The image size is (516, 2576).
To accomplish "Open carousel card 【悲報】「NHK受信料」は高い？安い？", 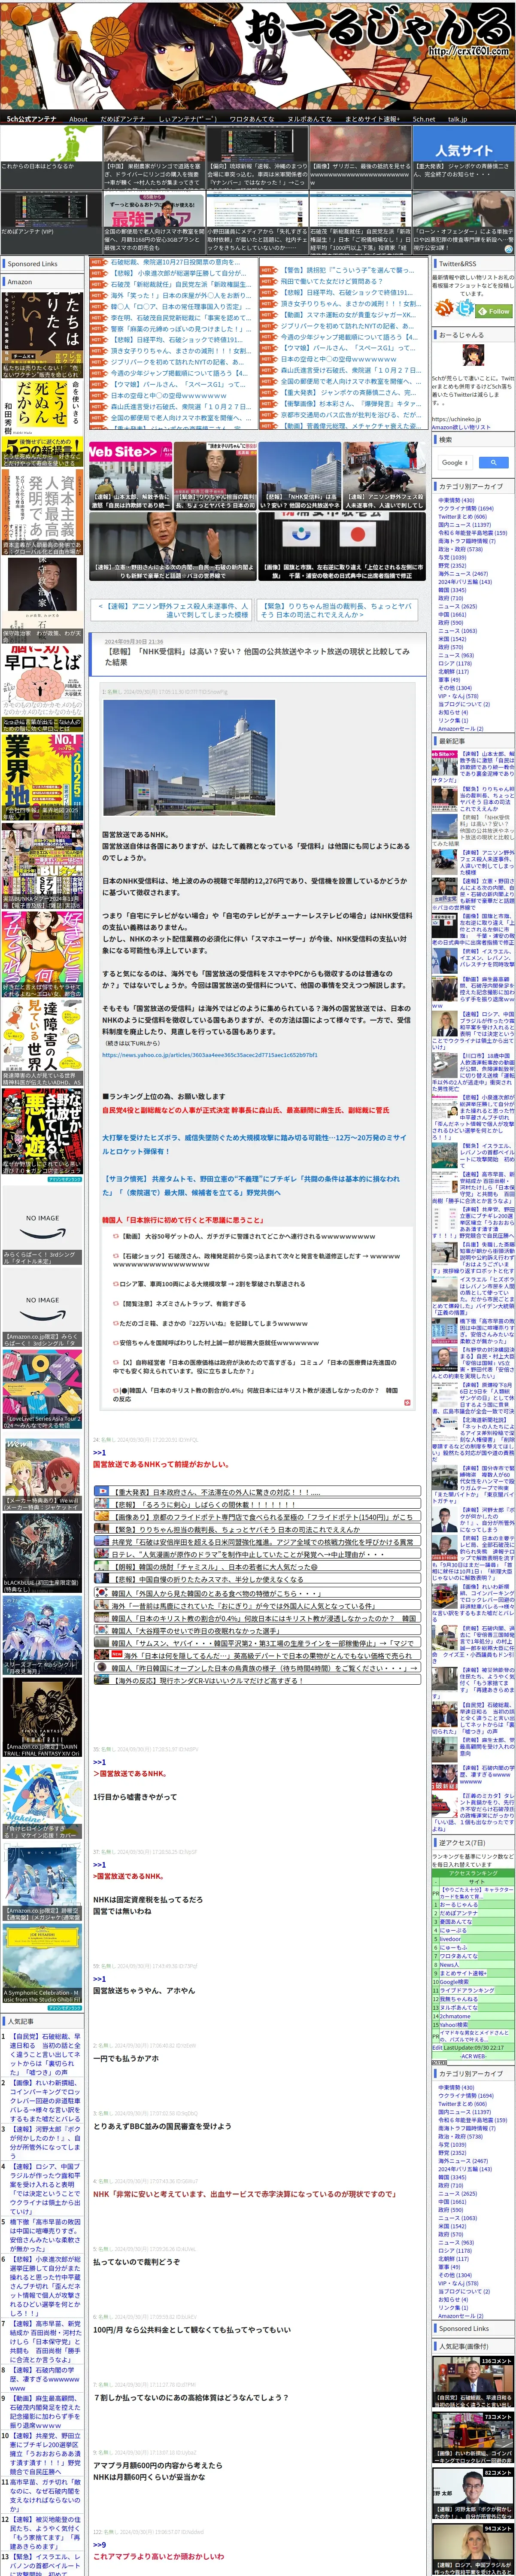I will point(300,477).
